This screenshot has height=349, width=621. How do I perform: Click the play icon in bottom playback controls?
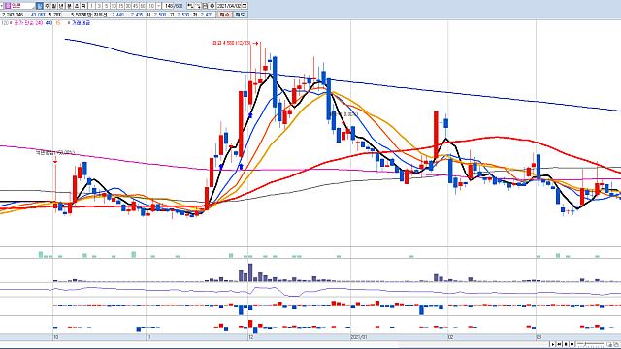coord(552,344)
